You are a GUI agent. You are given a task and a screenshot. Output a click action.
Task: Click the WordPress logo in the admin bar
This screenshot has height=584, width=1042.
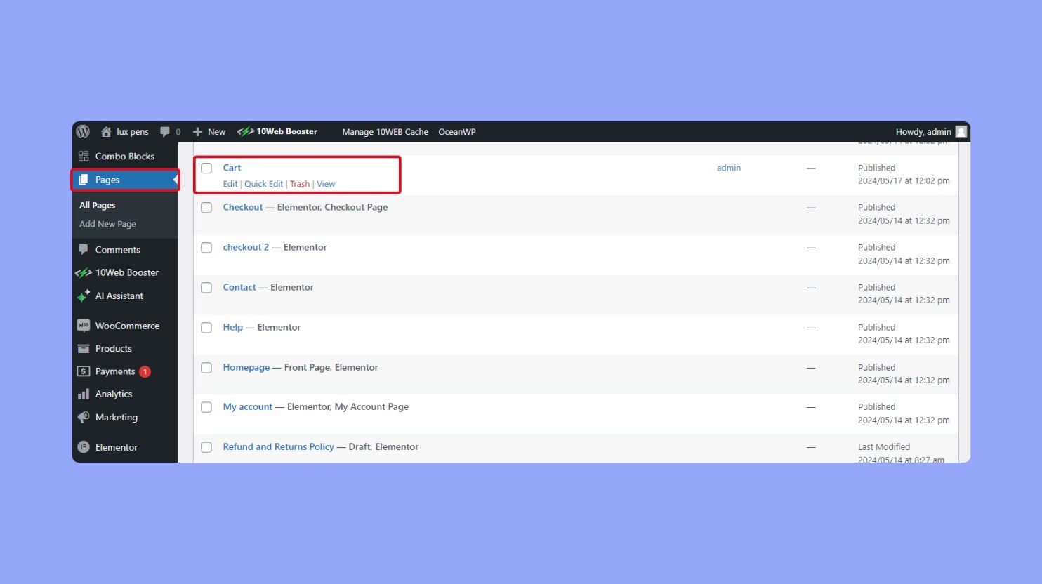pyautogui.click(x=83, y=131)
